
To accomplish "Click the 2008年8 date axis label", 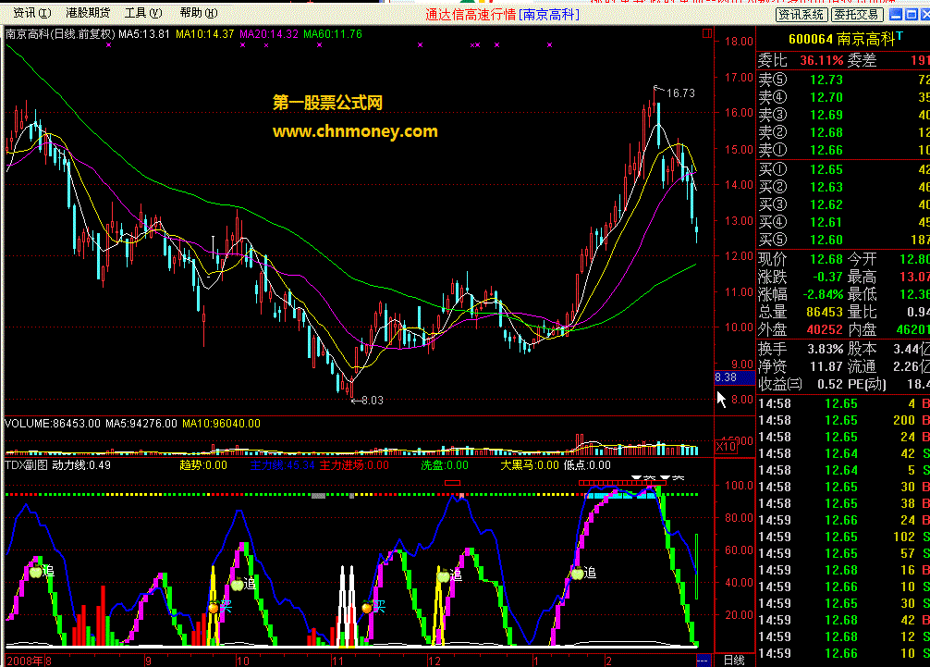I will point(29,661).
